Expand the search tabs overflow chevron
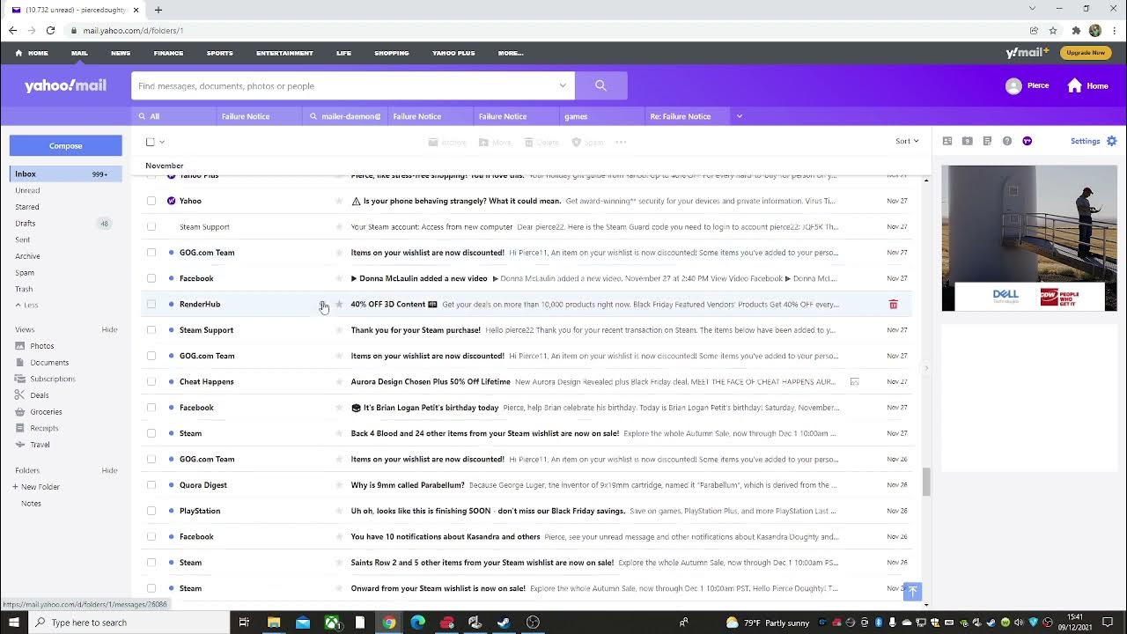The width and height of the screenshot is (1127, 634). coord(740,116)
